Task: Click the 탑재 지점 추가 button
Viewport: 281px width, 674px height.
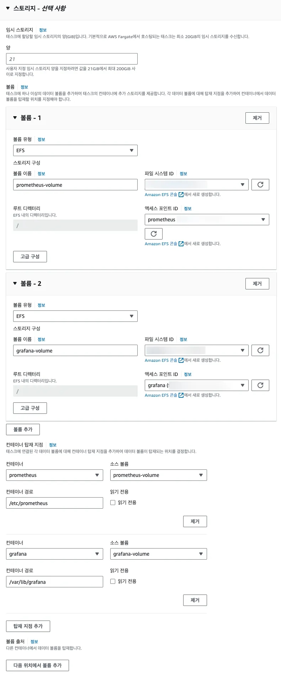Action: point(28,626)
